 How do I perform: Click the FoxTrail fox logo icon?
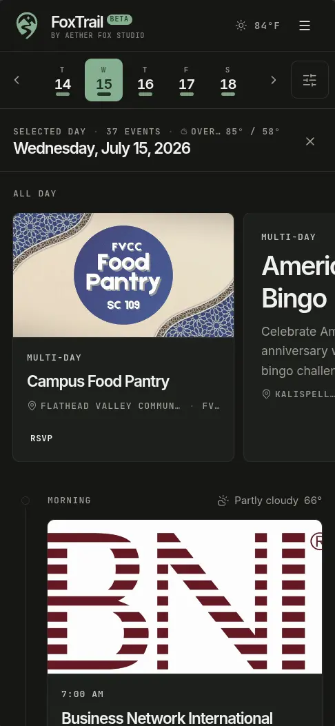(x=26, y=26)
